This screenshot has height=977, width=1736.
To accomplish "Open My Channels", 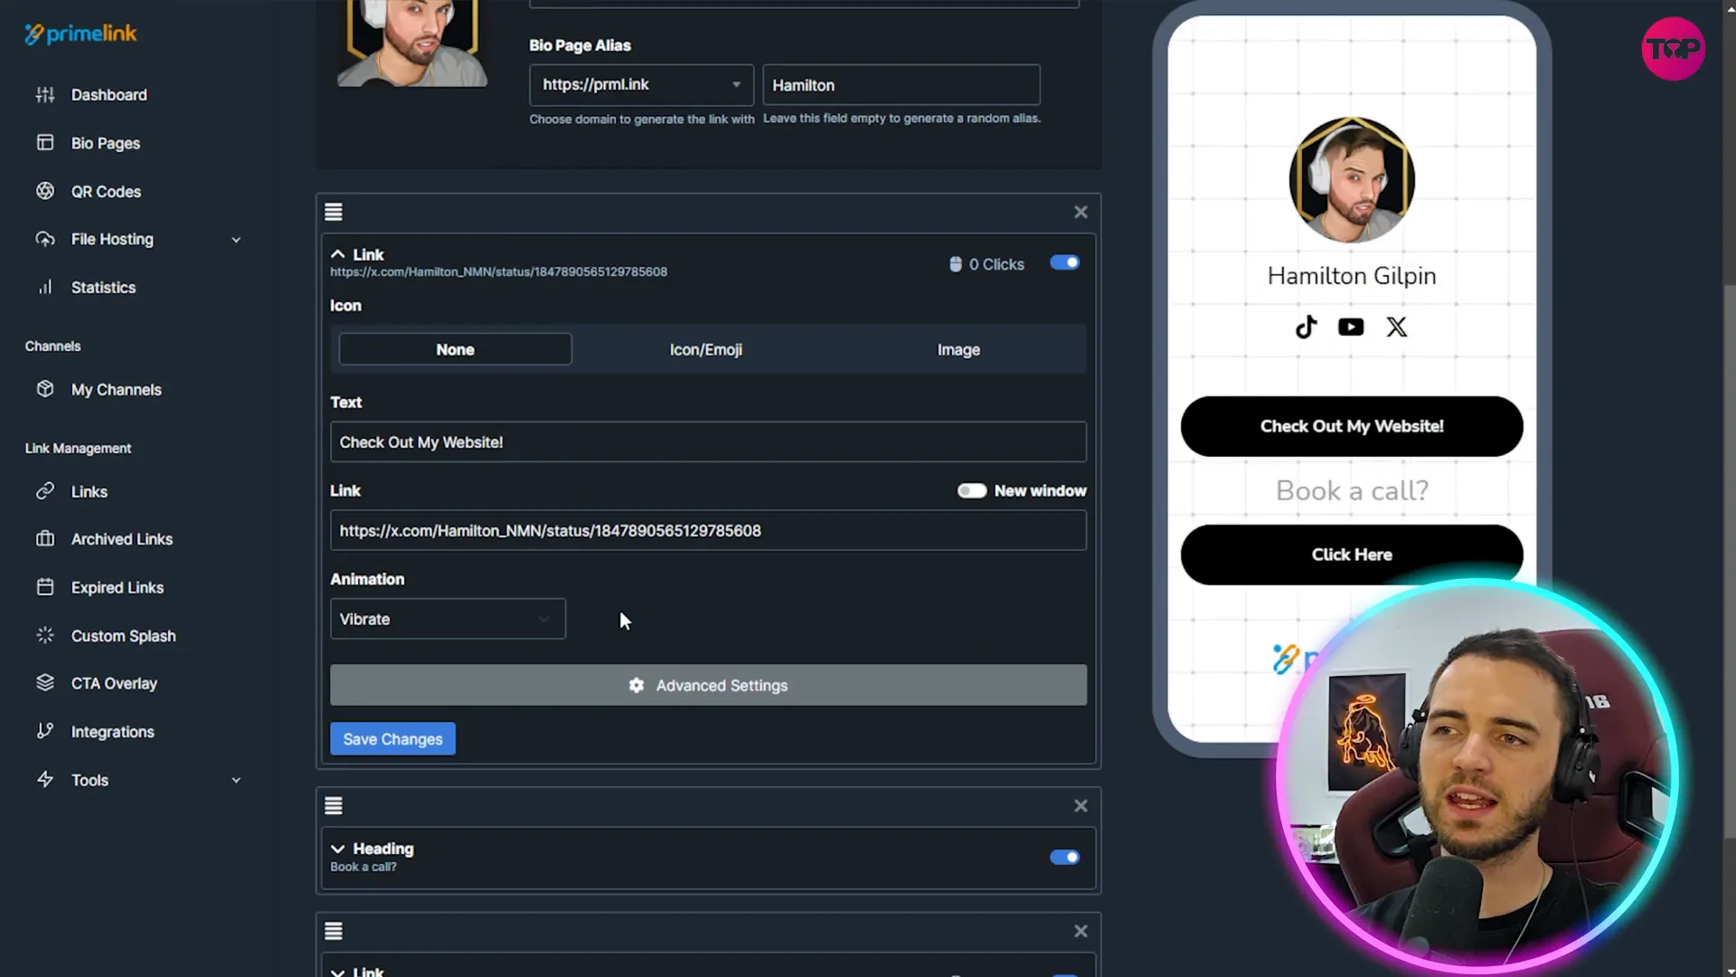I will [116, 390].
